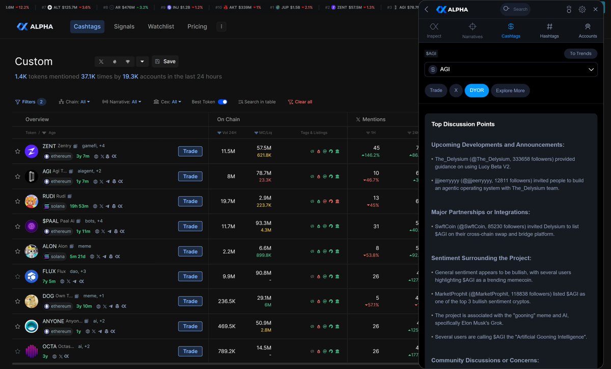611x369 pixels.
Task: Click Trade pill in side panel
Action: coord(436,91)
